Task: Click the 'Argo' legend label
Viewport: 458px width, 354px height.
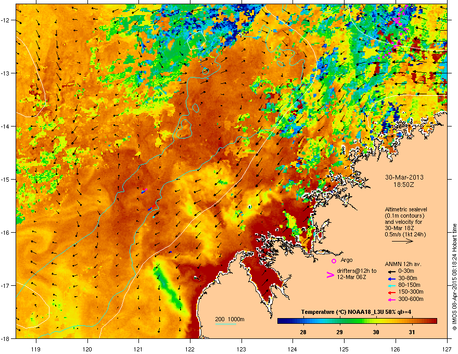Action: coord(347,260)
